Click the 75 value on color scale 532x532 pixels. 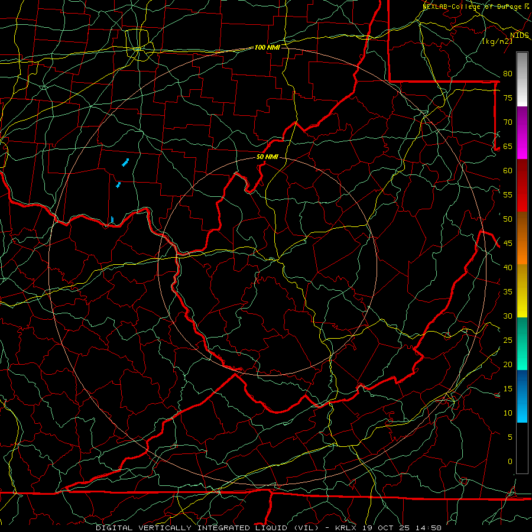point(508,98)
